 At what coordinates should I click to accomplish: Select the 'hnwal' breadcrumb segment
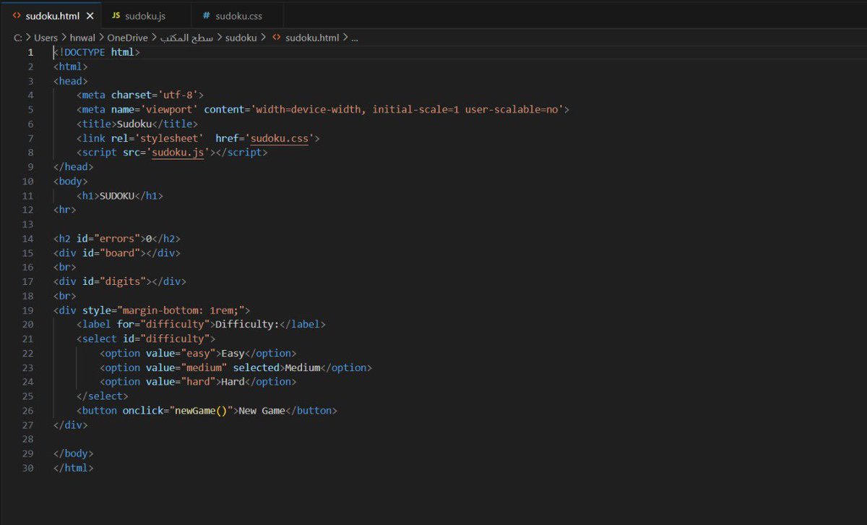click(82, 38)
